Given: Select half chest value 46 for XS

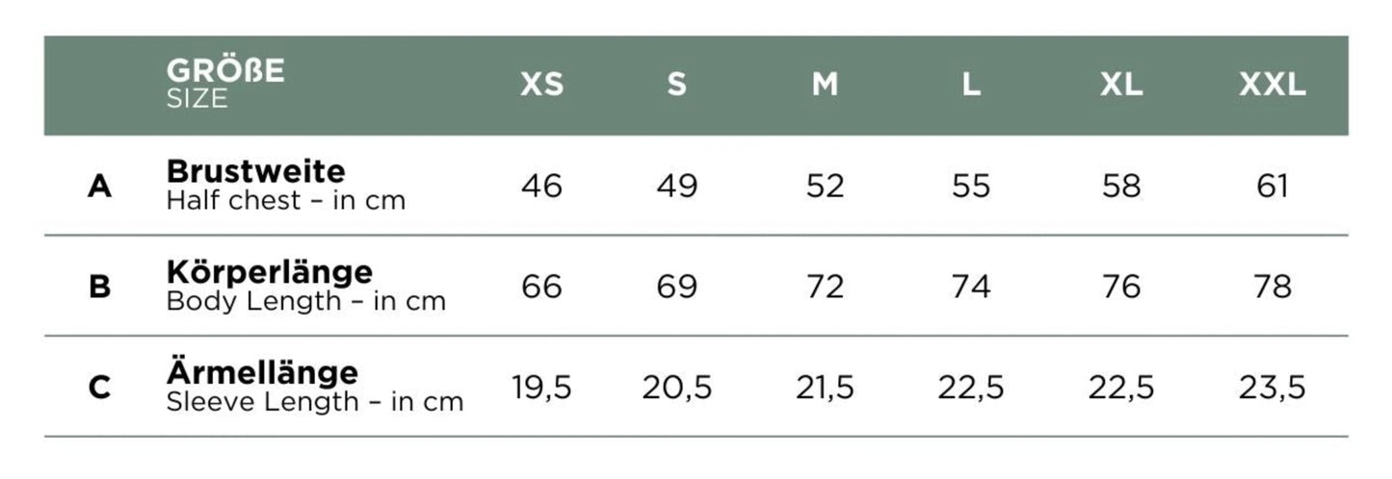Looking at the screenshot, I should (x=541, y=187).
